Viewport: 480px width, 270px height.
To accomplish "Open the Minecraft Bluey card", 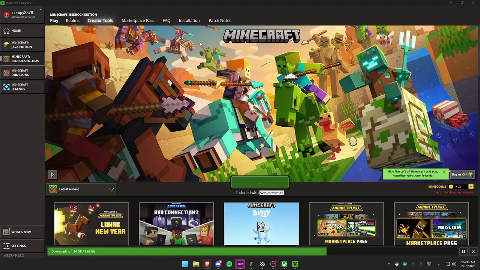I will click(261, 224).
